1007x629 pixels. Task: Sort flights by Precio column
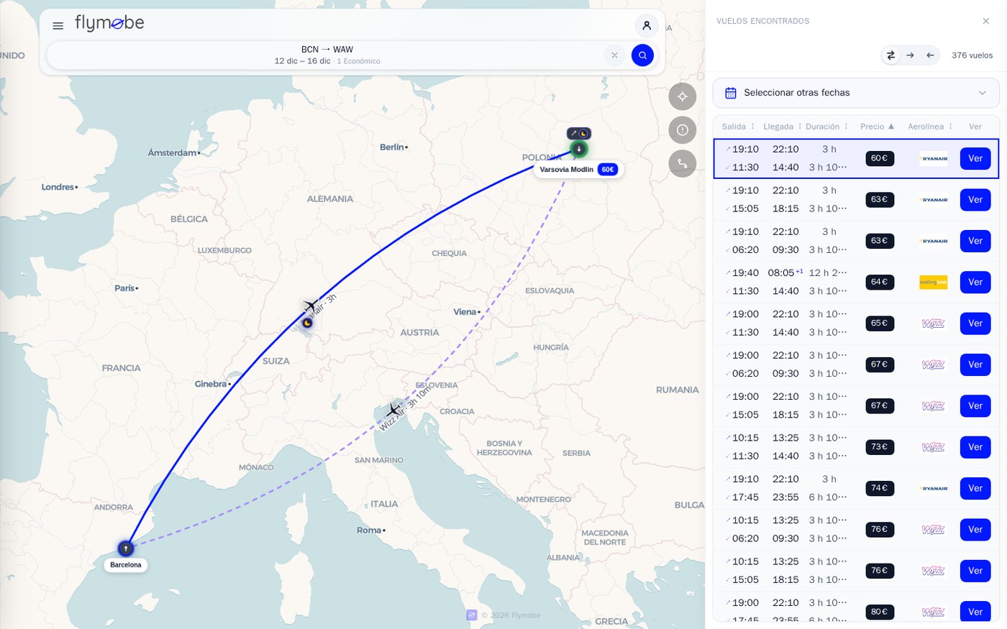pyautogui.click(x=877, y=127)
